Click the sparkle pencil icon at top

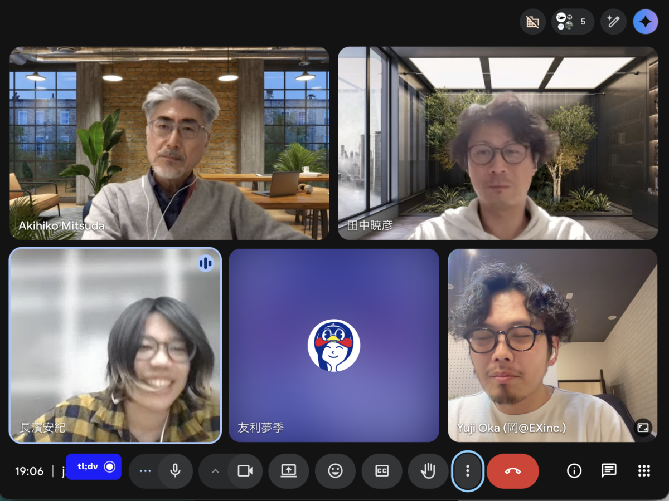pyautogui.click(x=613, y=22)
